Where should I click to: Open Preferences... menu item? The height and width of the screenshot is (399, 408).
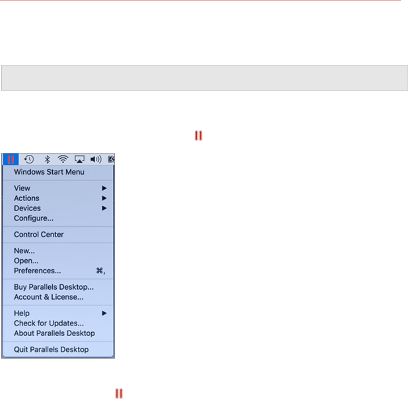[x=58, y=271]
